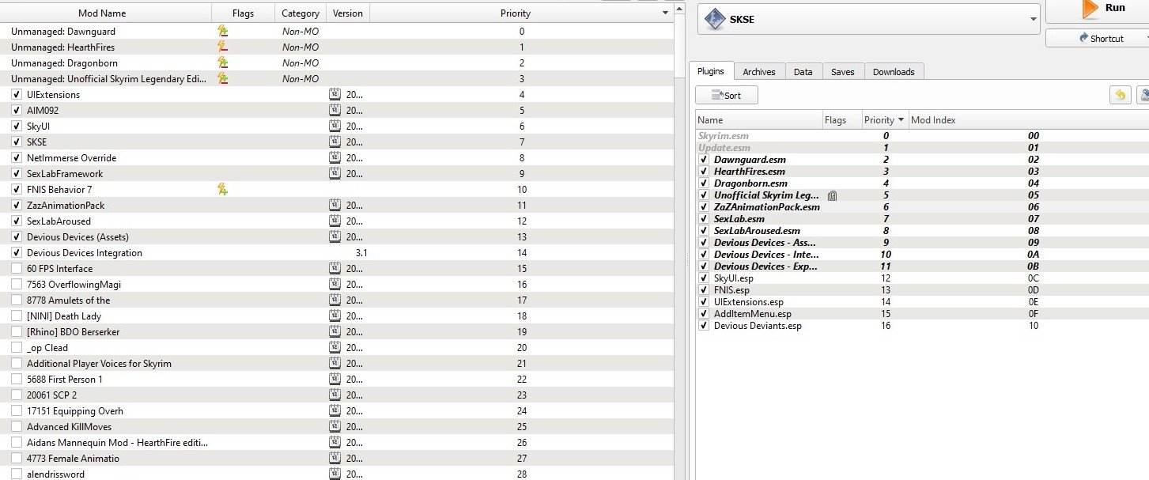Open the SKSE executable dropdown
This screenshot has width=1149, height=480.
(x=1034, y=19)
